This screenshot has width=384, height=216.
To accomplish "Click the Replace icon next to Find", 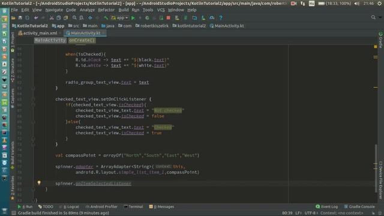I will (x=82, y=17).
